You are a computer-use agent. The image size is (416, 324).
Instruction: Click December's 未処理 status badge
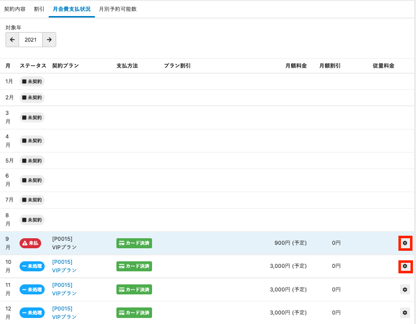coord(32,312)
